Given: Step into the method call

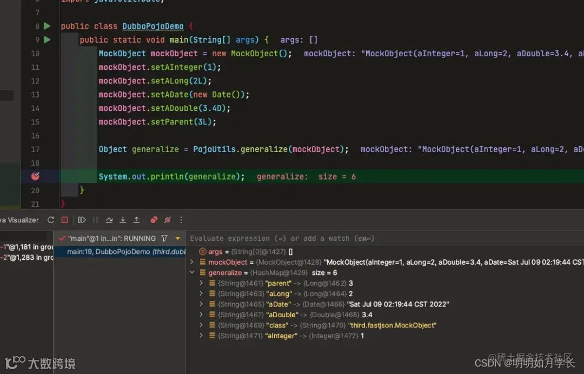Looking at the screenshot, I should point(123,220).
